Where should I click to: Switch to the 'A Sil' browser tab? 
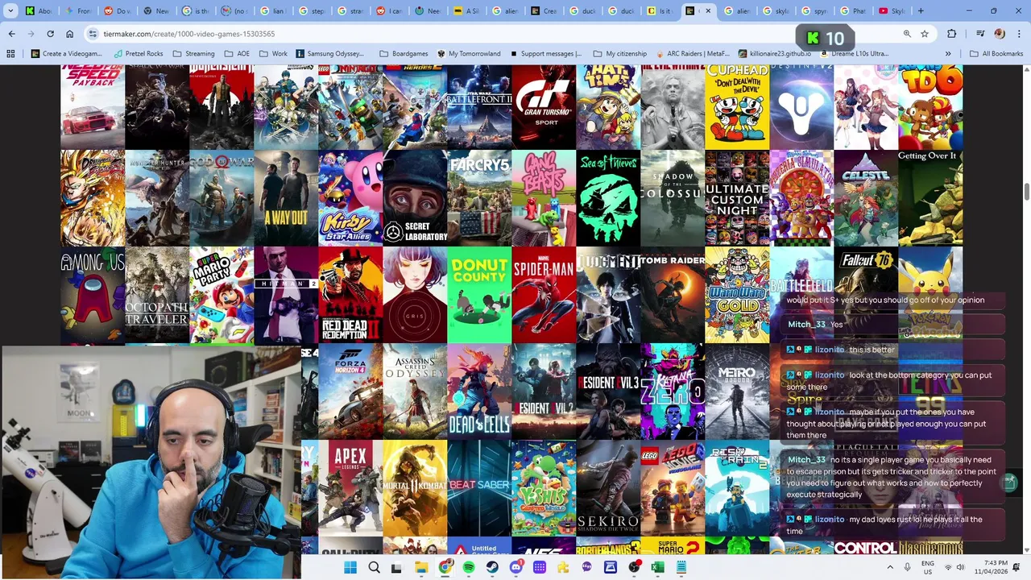point(467,11)
